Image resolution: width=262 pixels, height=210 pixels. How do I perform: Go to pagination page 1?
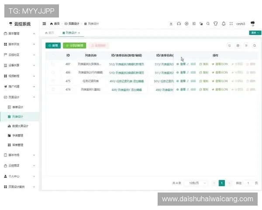[x=222, y=183]
